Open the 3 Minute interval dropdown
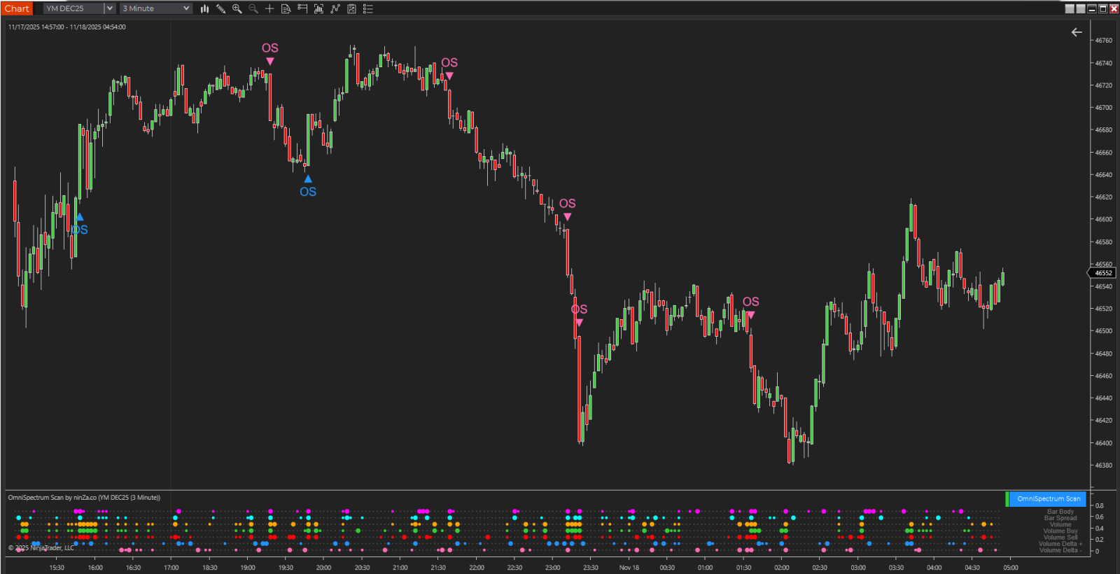Screen dimensions: 1120x574 156,8
